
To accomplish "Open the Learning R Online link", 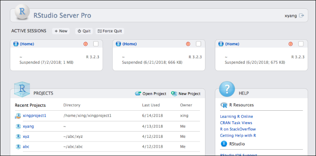I will pos(236,116).
